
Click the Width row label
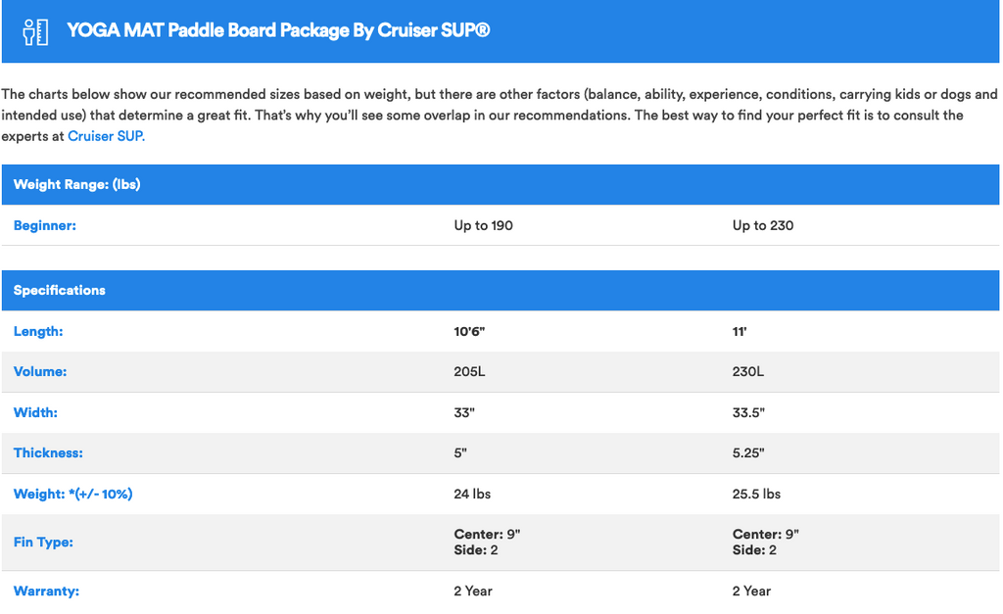tap(36, 412)
